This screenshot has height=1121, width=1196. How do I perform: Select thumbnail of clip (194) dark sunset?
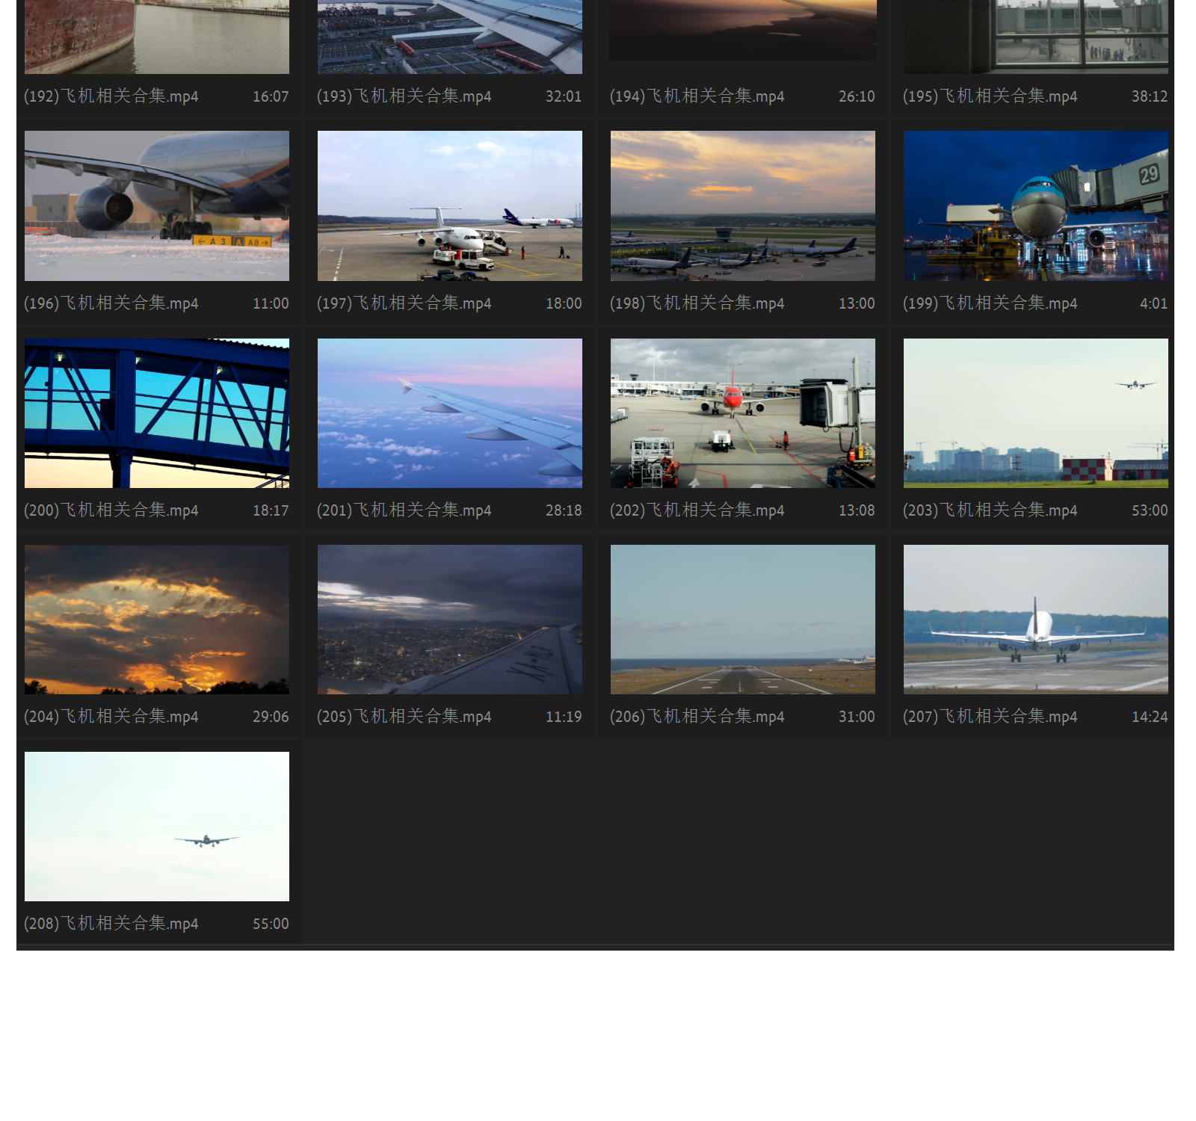point(743,30)
